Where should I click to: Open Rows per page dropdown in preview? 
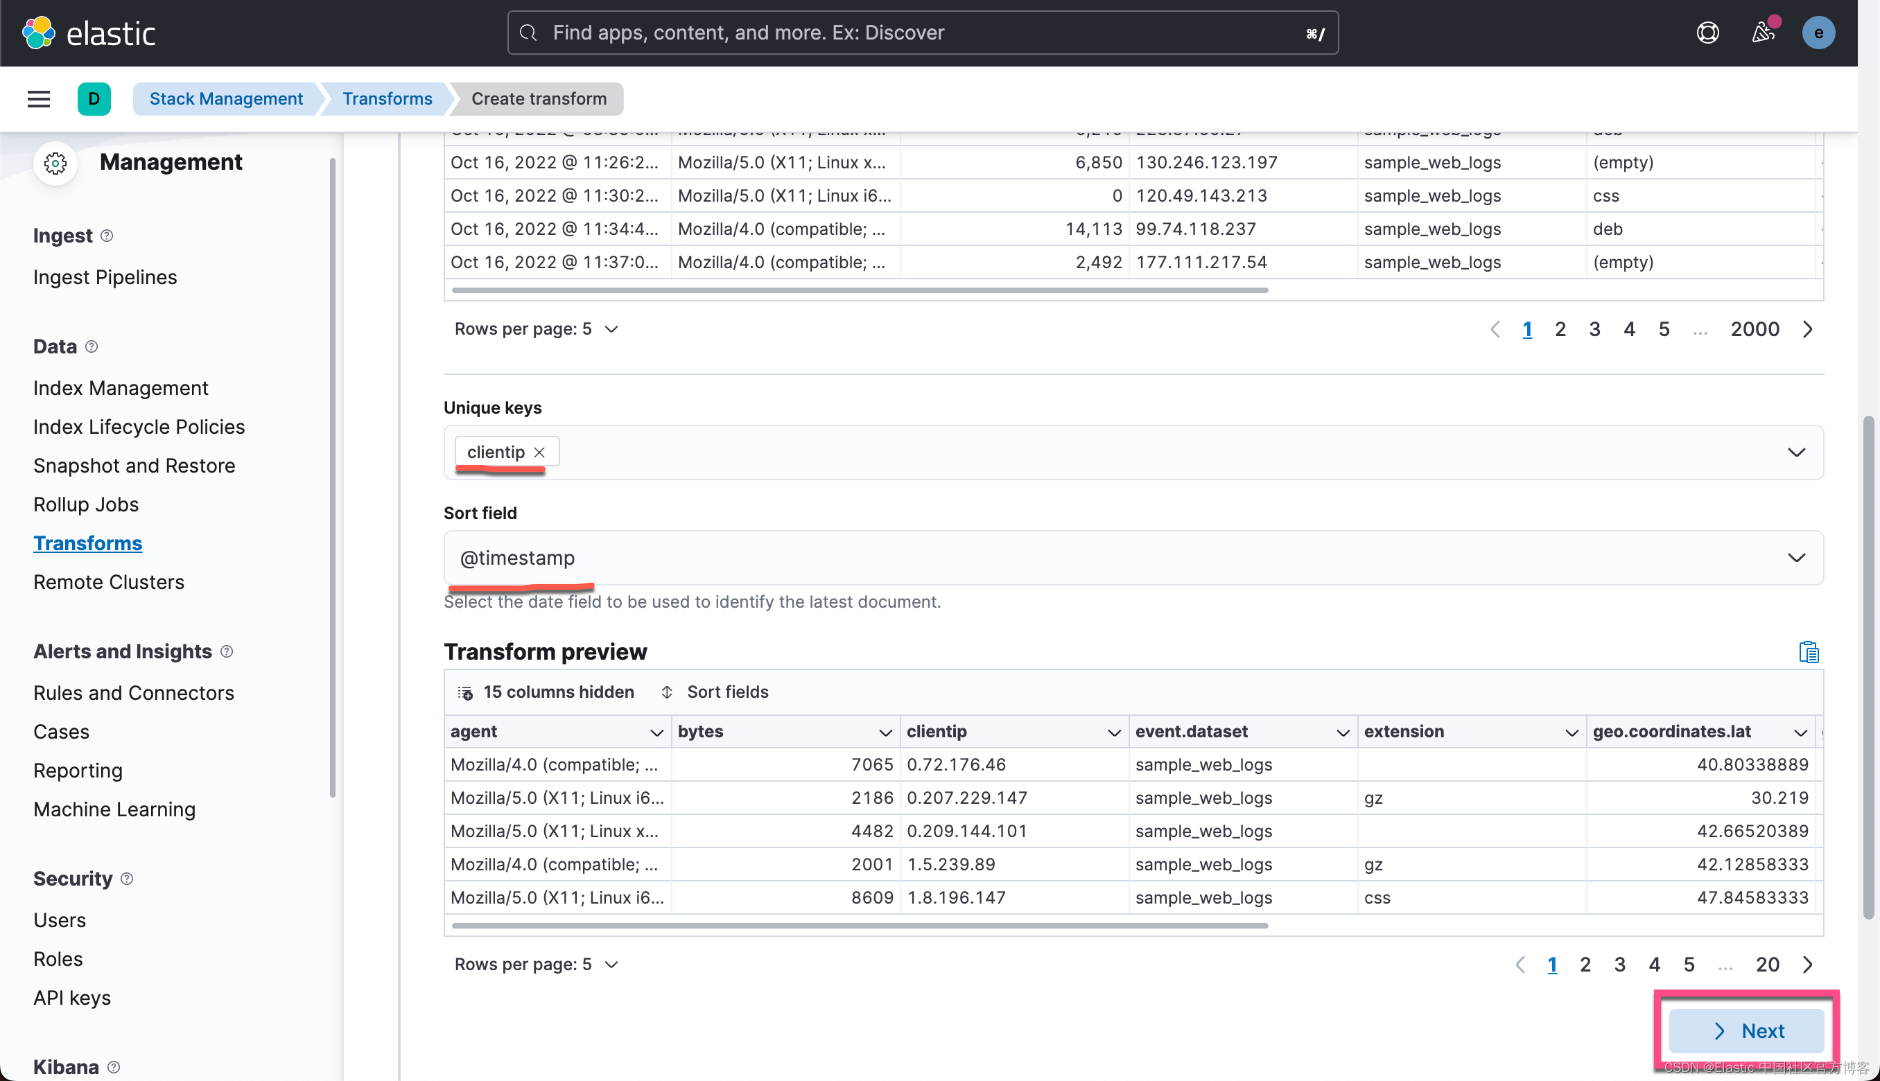(536, 964)
